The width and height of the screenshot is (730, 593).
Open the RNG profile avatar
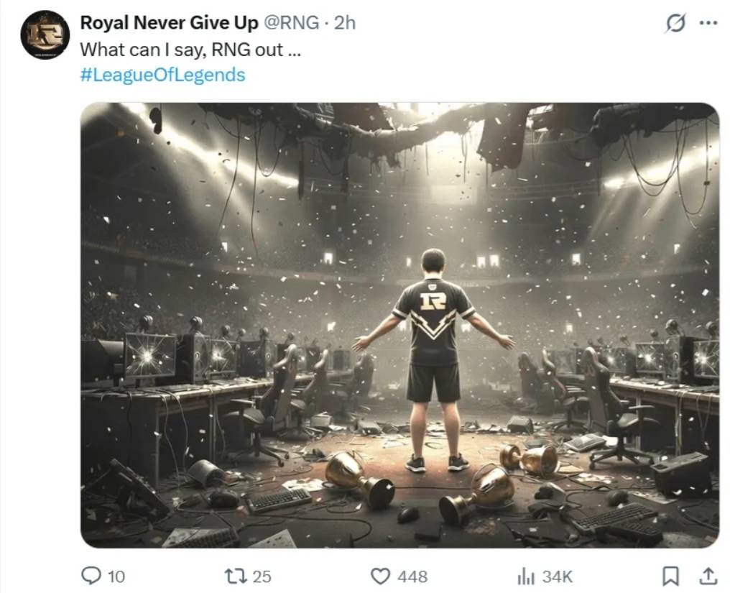coord(45,35)
